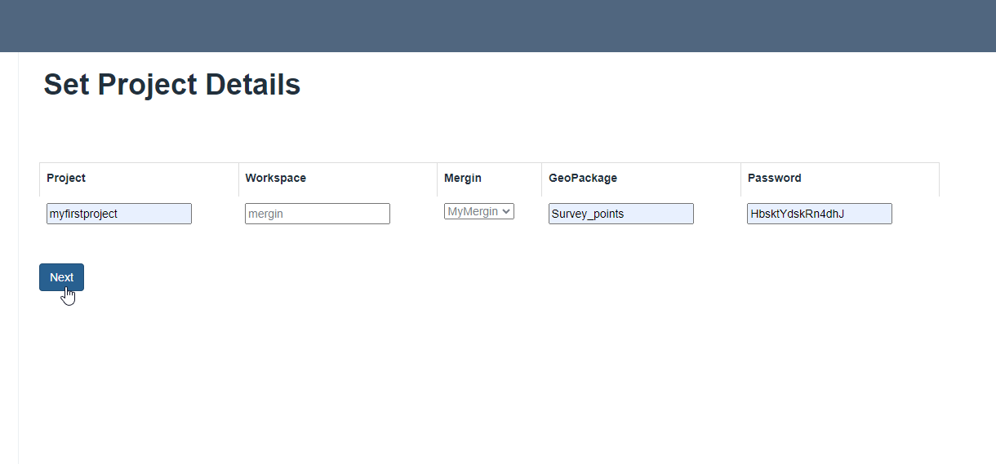Click the Set Project Details heading
The width and height of the screenshot is (996, 464).
(x=172, y=85)
